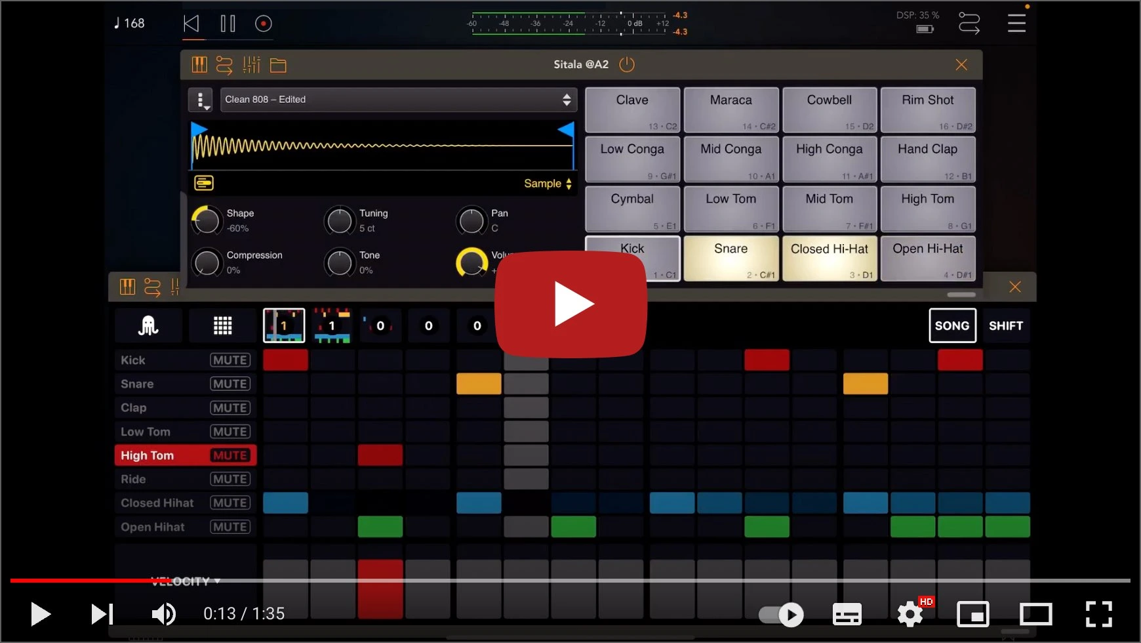Expand the Sample mode selector
The height and width of the screenshot is (643, 1141).
tap(548, 184)
